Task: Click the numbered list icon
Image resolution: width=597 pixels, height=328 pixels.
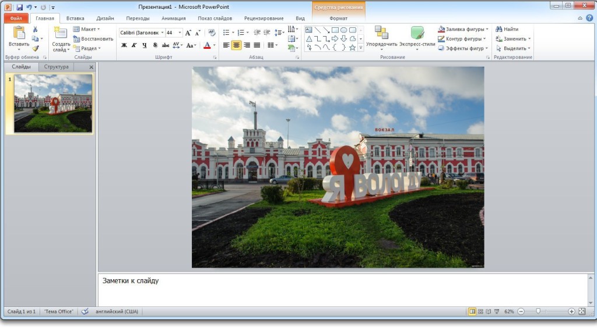Action: (241, 33)
